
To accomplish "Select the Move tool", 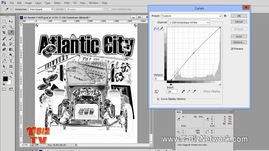I will click(11, 21).
